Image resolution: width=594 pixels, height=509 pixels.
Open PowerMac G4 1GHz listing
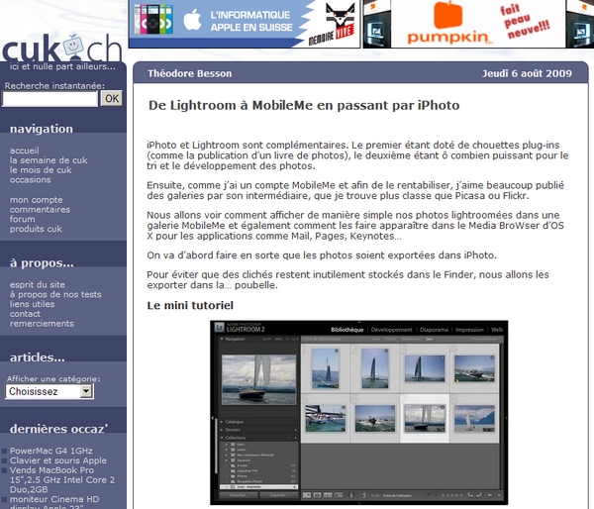[51, 451]
